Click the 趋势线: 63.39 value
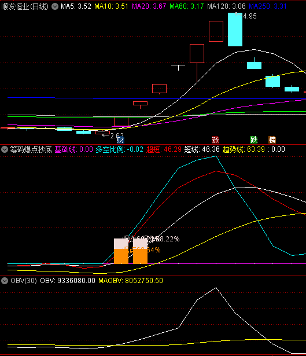This screenshot has height=356, width=306. [x=244, y=149]
